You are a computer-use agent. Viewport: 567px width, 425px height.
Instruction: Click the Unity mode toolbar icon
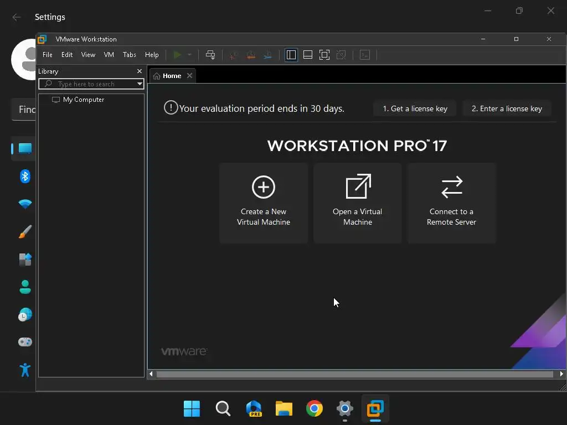(341, 55)
